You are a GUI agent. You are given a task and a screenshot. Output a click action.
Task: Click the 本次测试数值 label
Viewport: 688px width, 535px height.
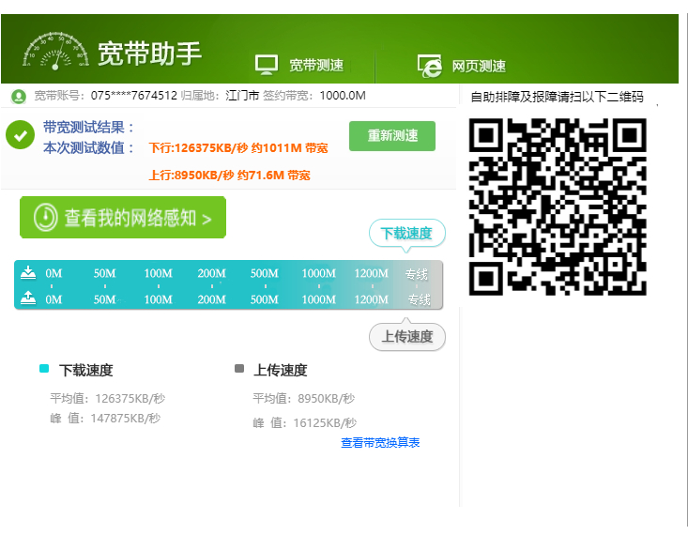tap(88, 148)
